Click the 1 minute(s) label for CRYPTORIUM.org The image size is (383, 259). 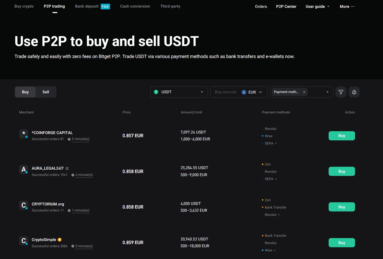(x=81, y=210)
